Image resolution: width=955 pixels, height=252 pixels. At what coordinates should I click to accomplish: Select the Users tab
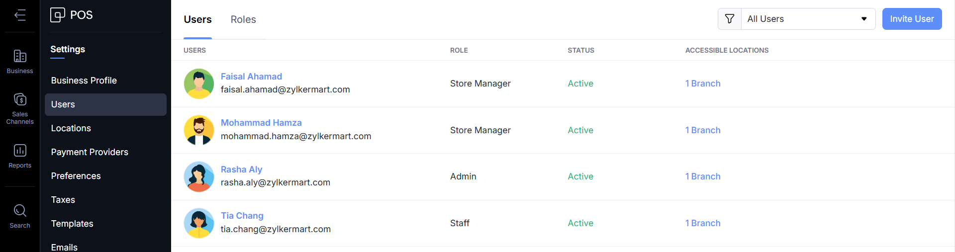[x=197, y=19]
